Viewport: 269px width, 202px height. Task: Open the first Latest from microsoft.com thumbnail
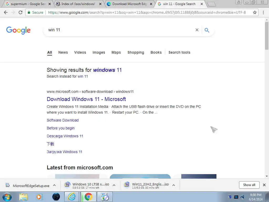pos(77,176)
